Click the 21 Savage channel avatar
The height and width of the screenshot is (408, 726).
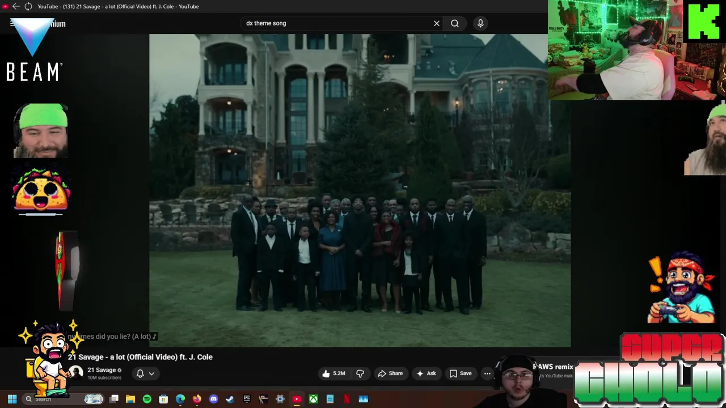(77, 373)
